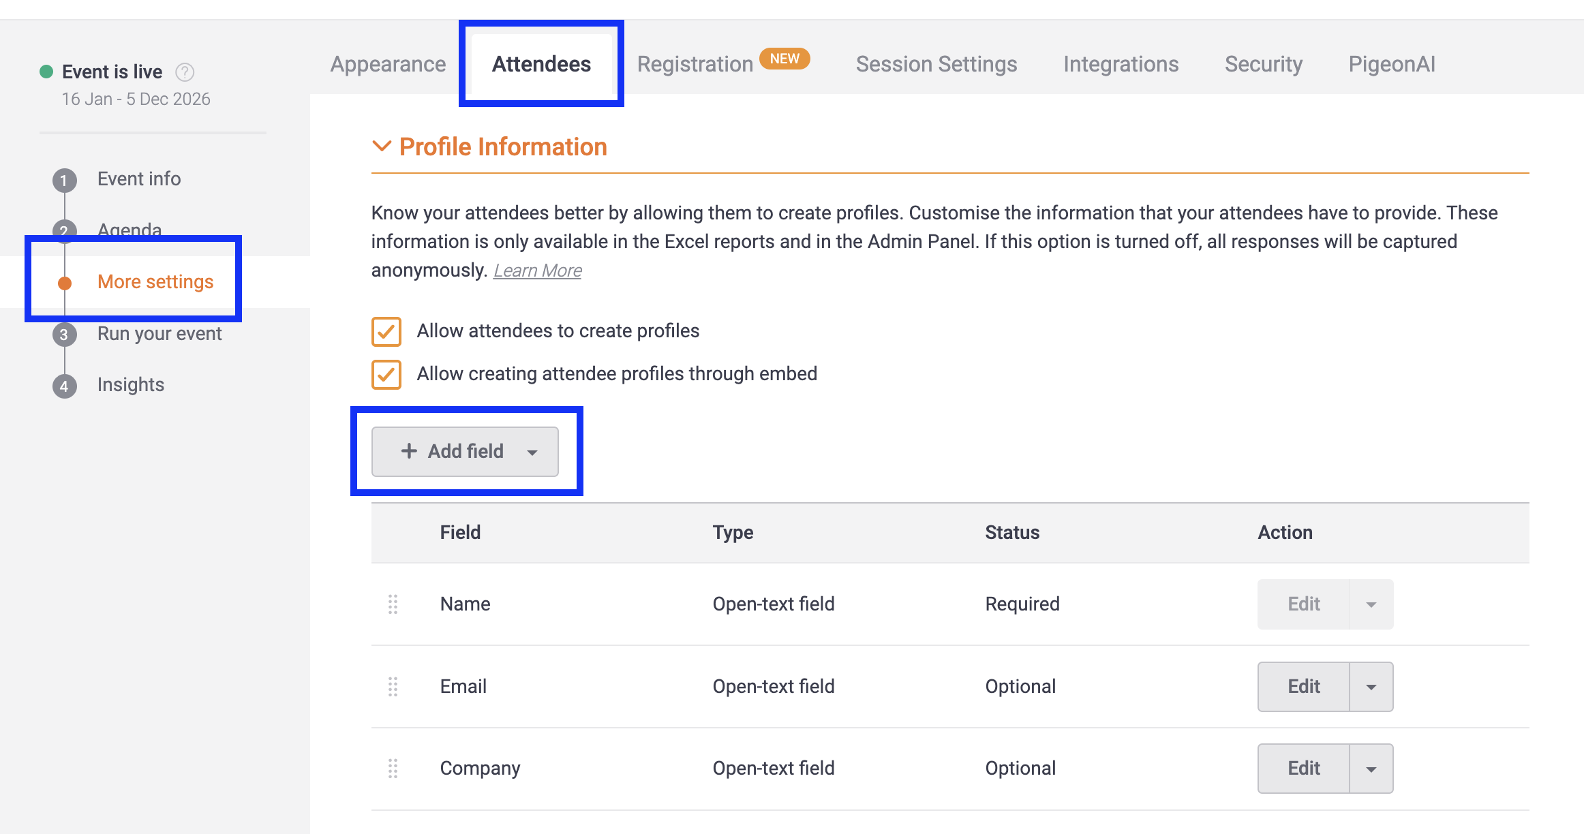Click the Status column header
Screen dimensions: 1584x834
1012,533
